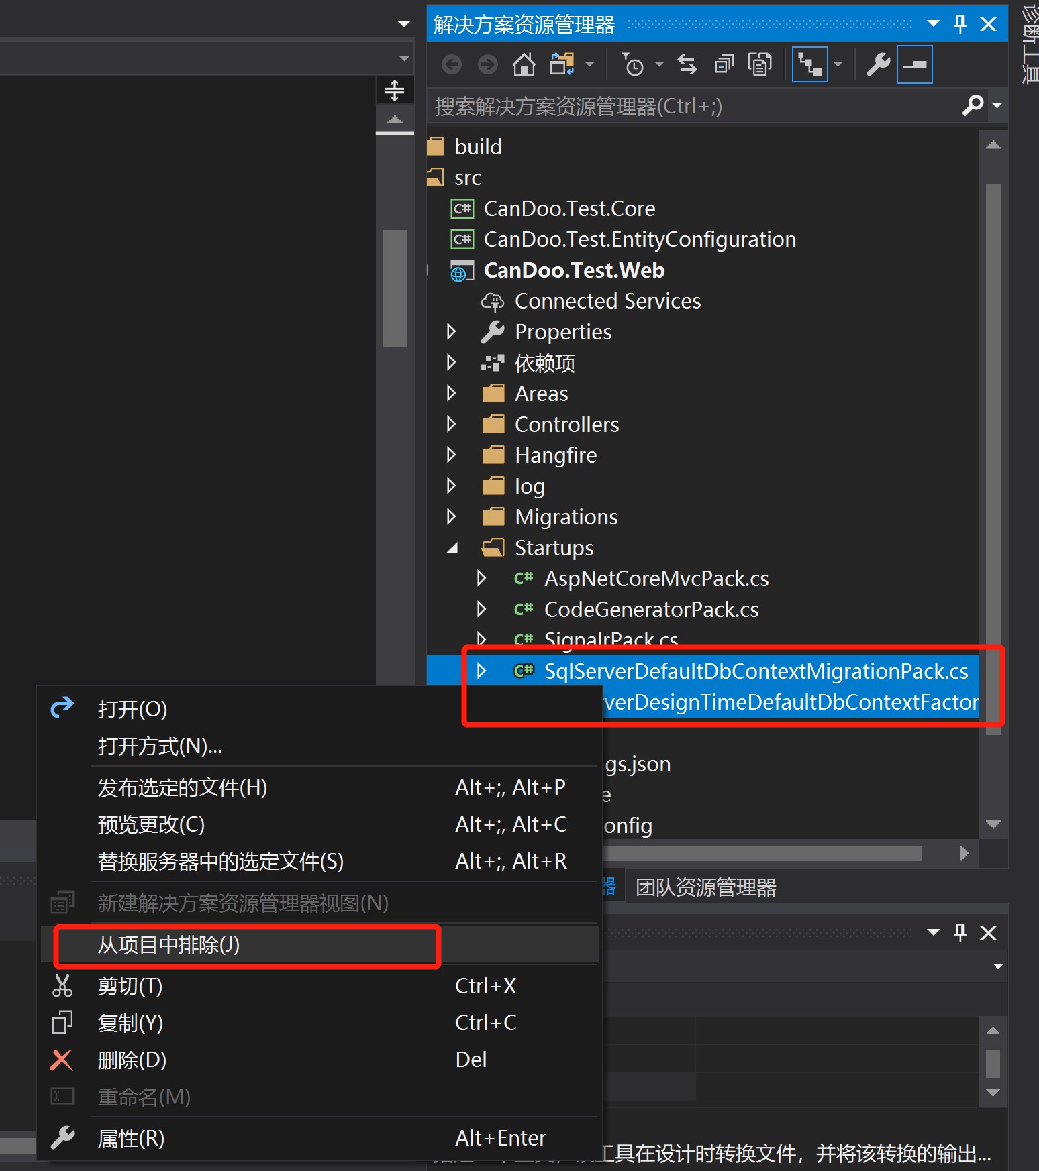Toggle Show All Files icon
1039x1171 pixels.
click(760, 65)
